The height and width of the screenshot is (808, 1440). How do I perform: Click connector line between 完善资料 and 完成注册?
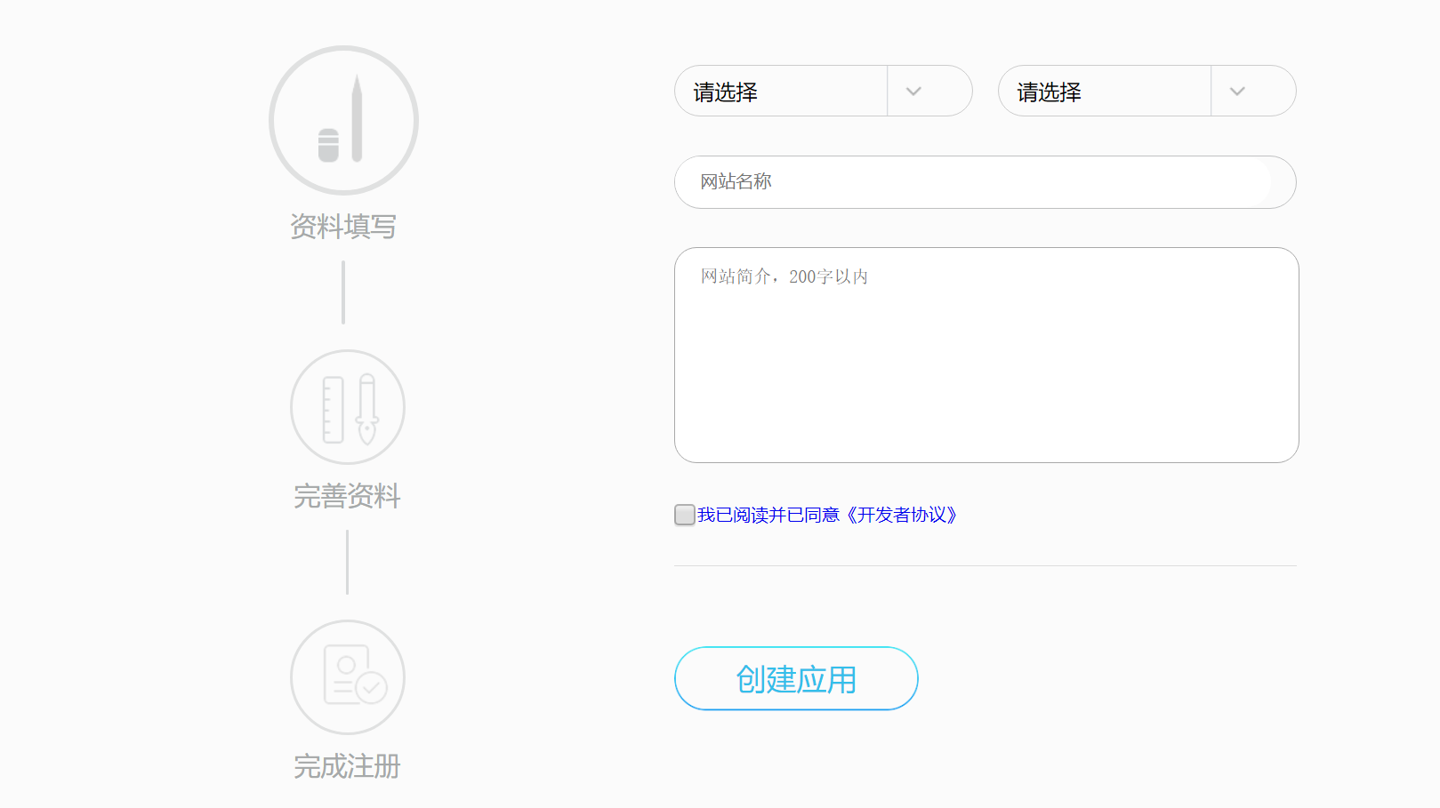coord(347,562)
